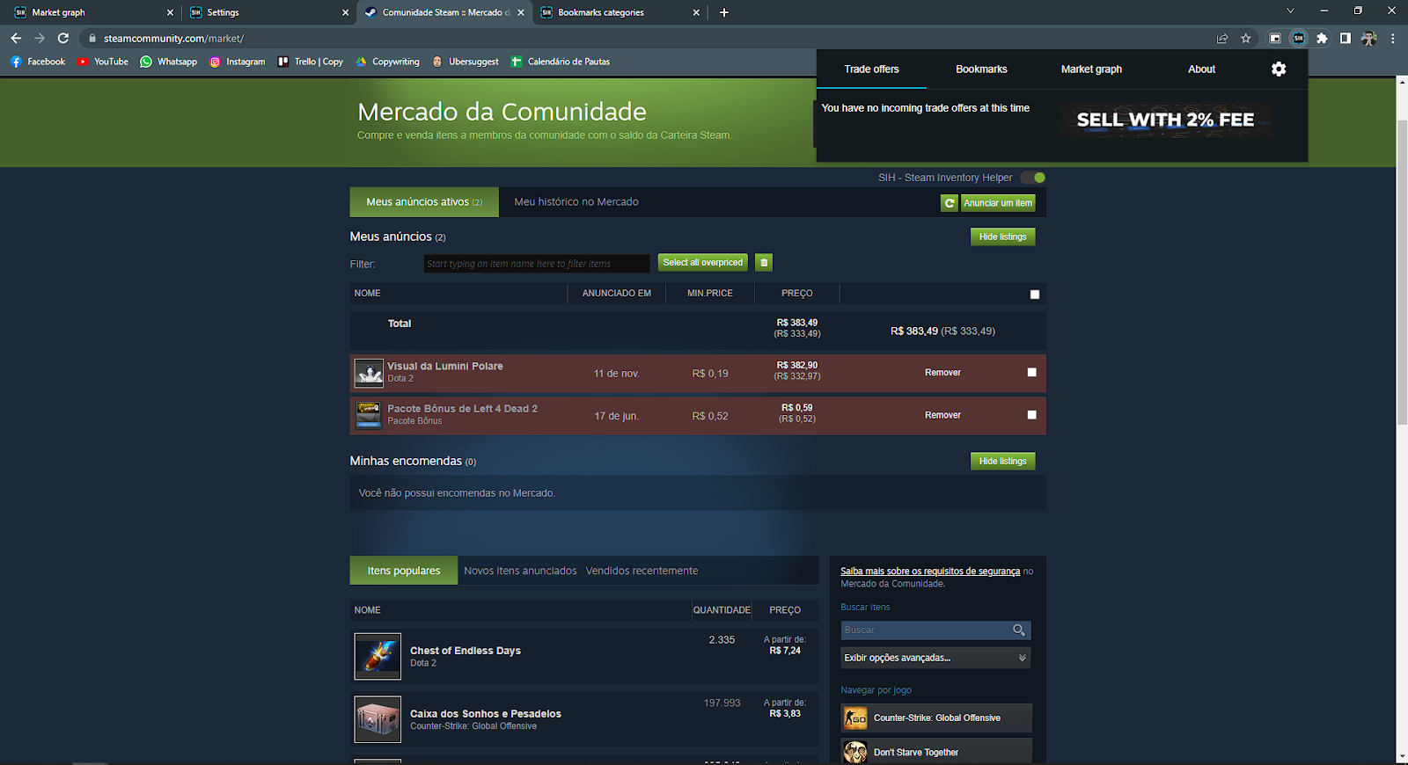Toggle SIH Steam Inventory Helper switch
This screenshot has height=765, width=1408.
point(1033,178)
